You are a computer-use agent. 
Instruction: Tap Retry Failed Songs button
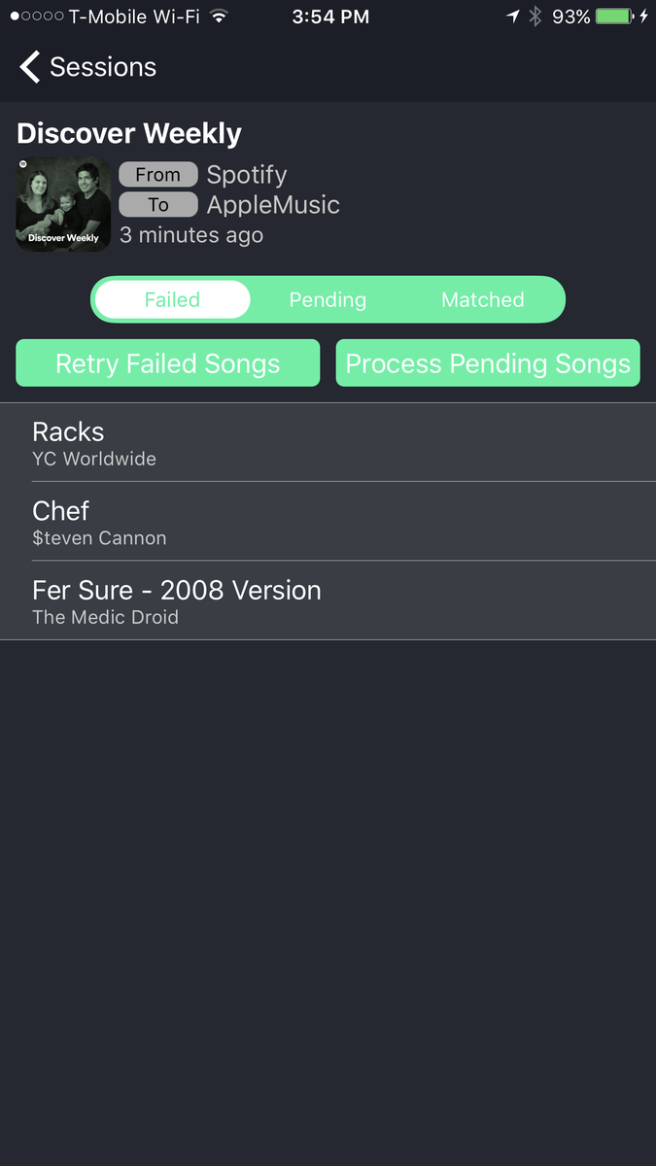tap(168, 363)
